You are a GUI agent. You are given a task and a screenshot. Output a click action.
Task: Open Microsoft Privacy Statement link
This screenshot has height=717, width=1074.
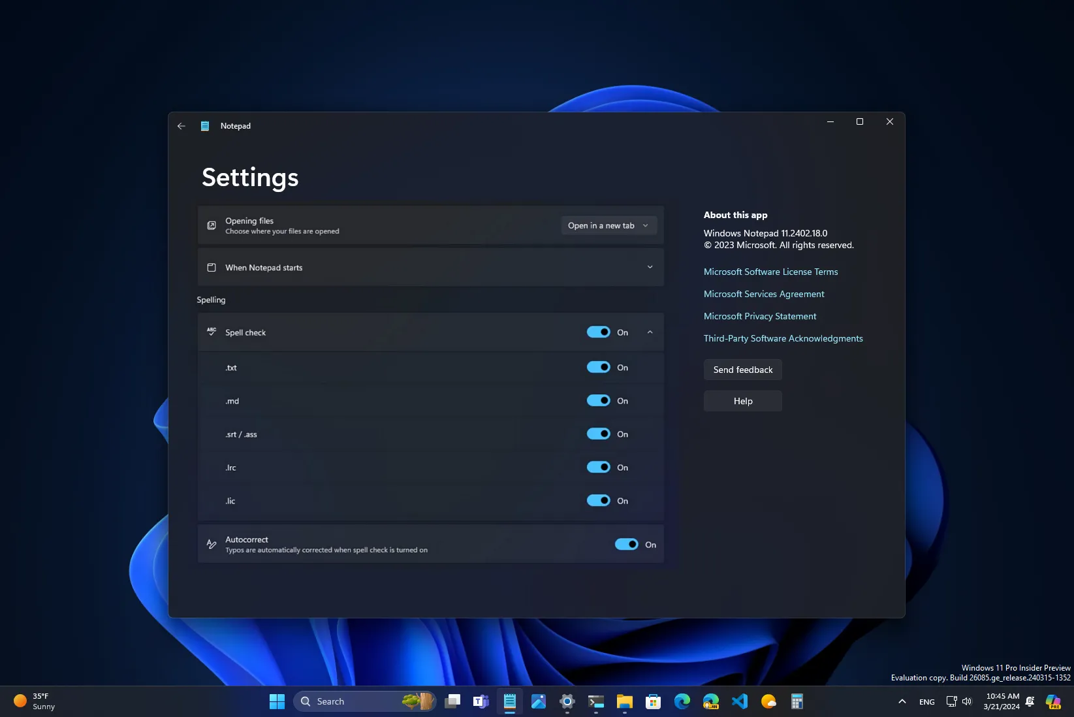click(760, 316)
